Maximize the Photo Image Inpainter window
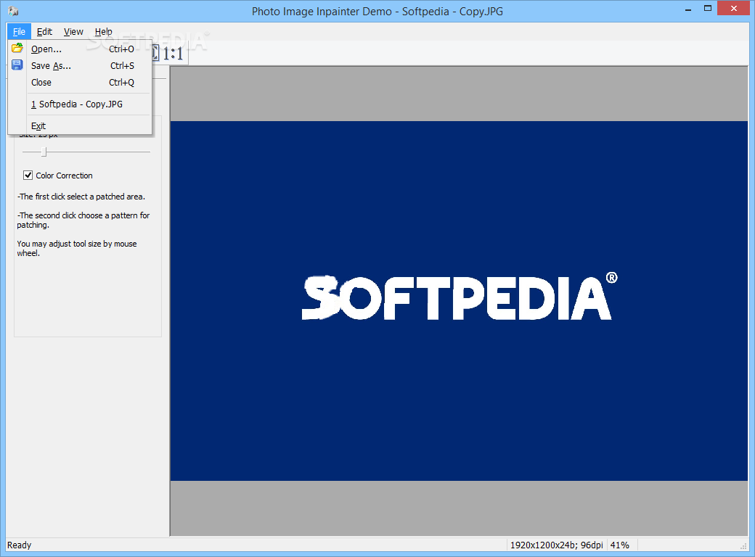Viewport: 755px width, 557px height. (x=707, y=8)
